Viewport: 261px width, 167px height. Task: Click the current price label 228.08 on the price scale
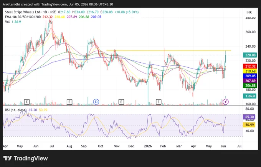250,55
